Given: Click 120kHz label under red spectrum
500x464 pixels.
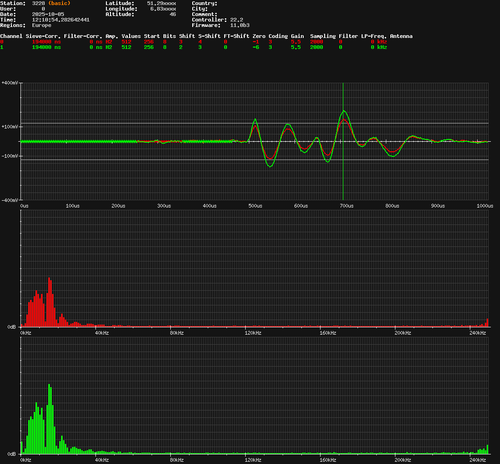Looking at the screenshot, I should (x=253, y=333).
